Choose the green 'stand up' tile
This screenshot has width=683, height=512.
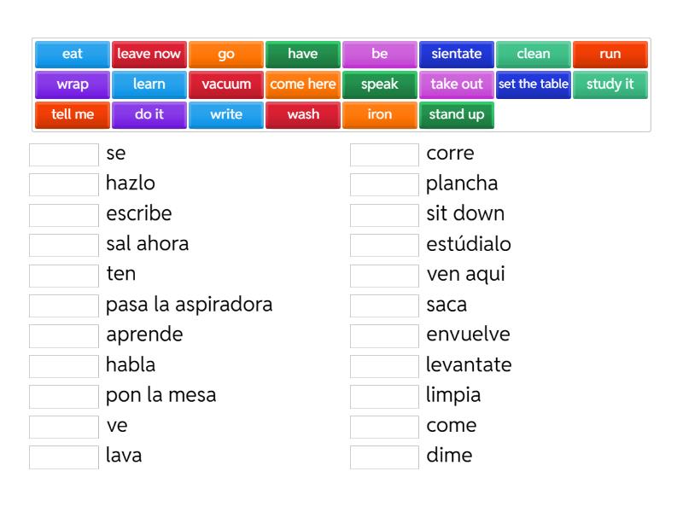[457, 114]
